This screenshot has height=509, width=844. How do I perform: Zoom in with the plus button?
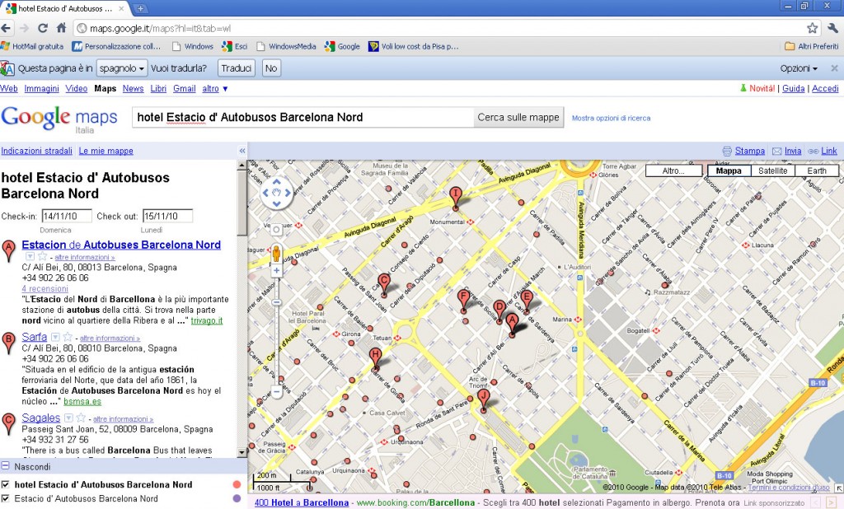pos(276,271)
